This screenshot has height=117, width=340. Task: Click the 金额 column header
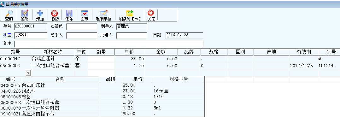[x=161, y=52]
